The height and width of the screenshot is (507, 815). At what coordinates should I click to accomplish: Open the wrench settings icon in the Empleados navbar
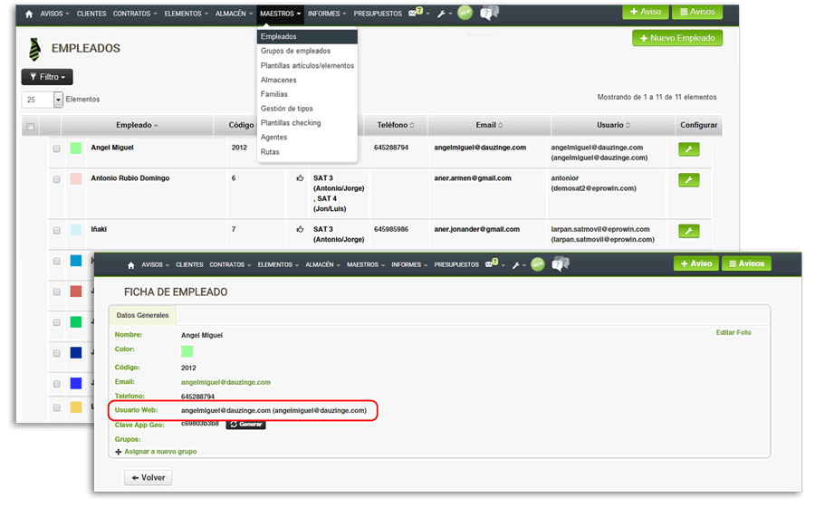point(441,14)
